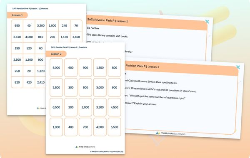The width and height of the screenshot is (250, 158).
Task: Click the 'Go Further' heading
Action: pyautogui.click(x=93, y=28)
